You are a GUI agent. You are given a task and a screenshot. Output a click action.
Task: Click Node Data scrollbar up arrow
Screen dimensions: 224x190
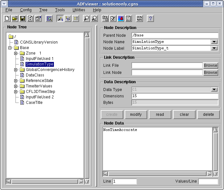coord(215,130)
